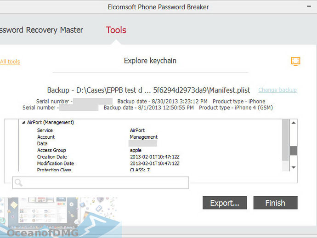Click the CLASS: 7 value
Screen dimensions: 317x238
140,170
